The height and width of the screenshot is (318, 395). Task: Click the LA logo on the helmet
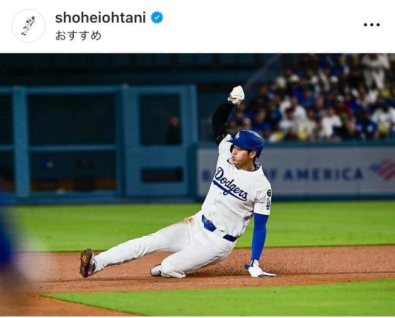click(238, 135)
